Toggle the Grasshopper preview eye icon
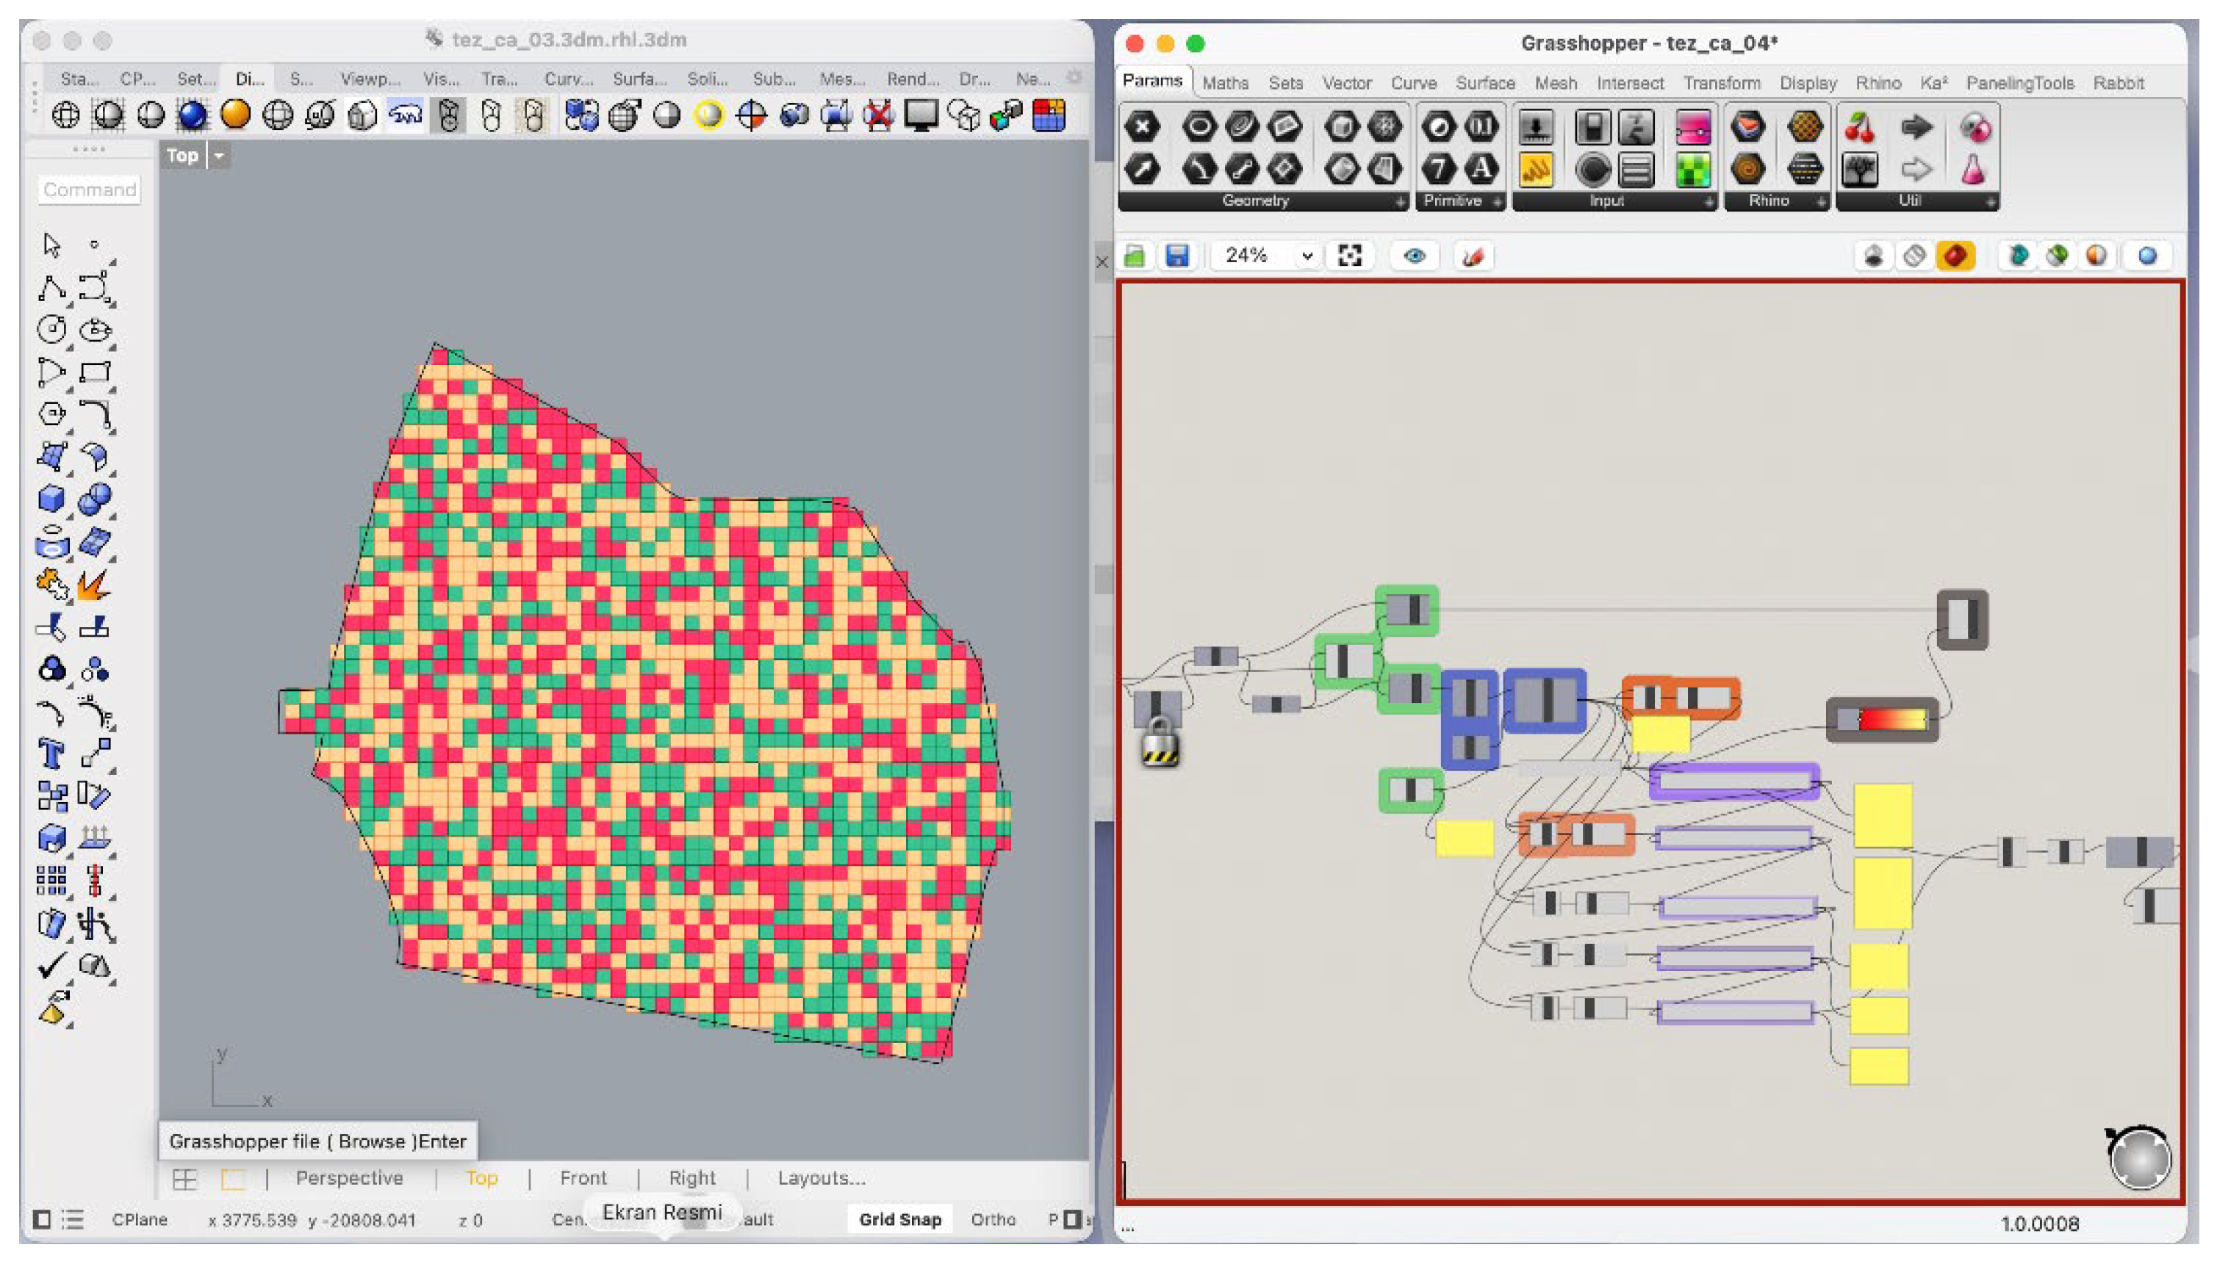Image resolution: width=2217 pixels, height=1264 pixels. pos(1414,256)
